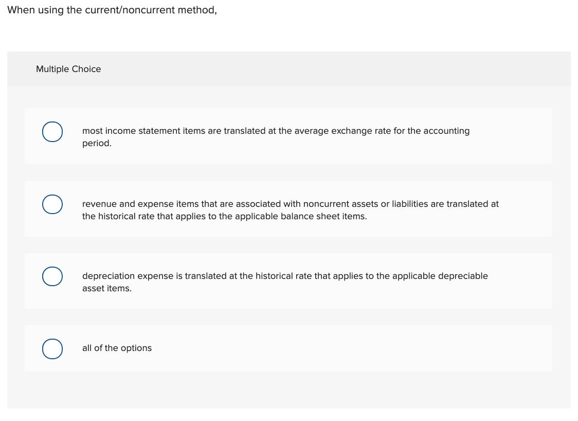Click the first answer option row

(x=288, y=135)
